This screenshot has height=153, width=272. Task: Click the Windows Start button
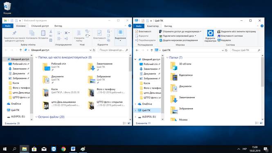click(x=4, y=149)
